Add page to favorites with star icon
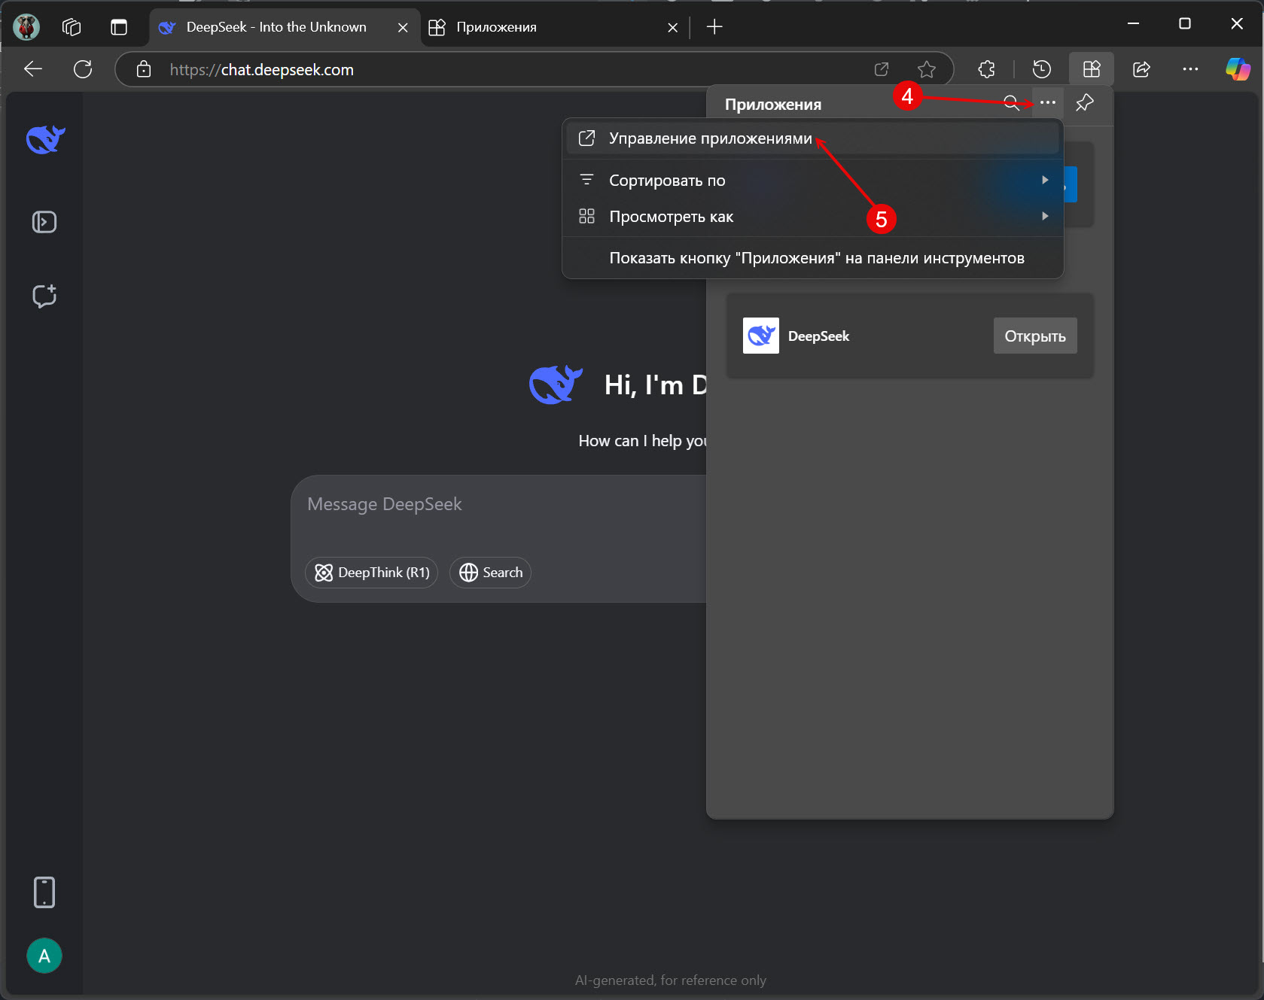1264x1000 pixels. pos(927,69)
